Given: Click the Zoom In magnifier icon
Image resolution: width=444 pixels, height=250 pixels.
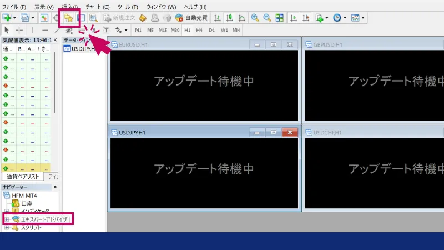Looking at the screenshot, I should pyautogui.click(x=255, y=18).
